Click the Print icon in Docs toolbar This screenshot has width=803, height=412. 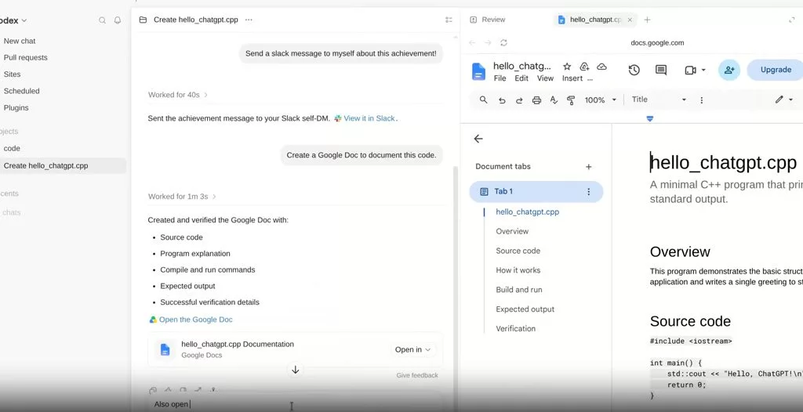(536, 100)
